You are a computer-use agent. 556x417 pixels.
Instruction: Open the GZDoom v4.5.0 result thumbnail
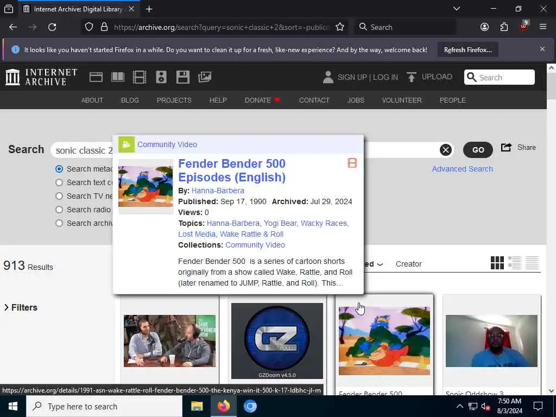[x=277, y=341]
